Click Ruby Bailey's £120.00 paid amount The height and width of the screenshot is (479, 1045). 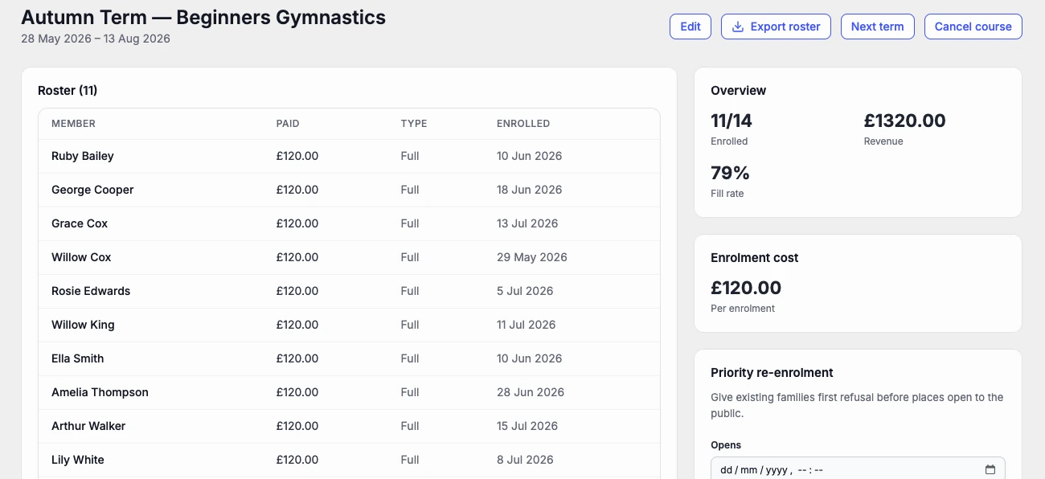click(x=297, y=156)
